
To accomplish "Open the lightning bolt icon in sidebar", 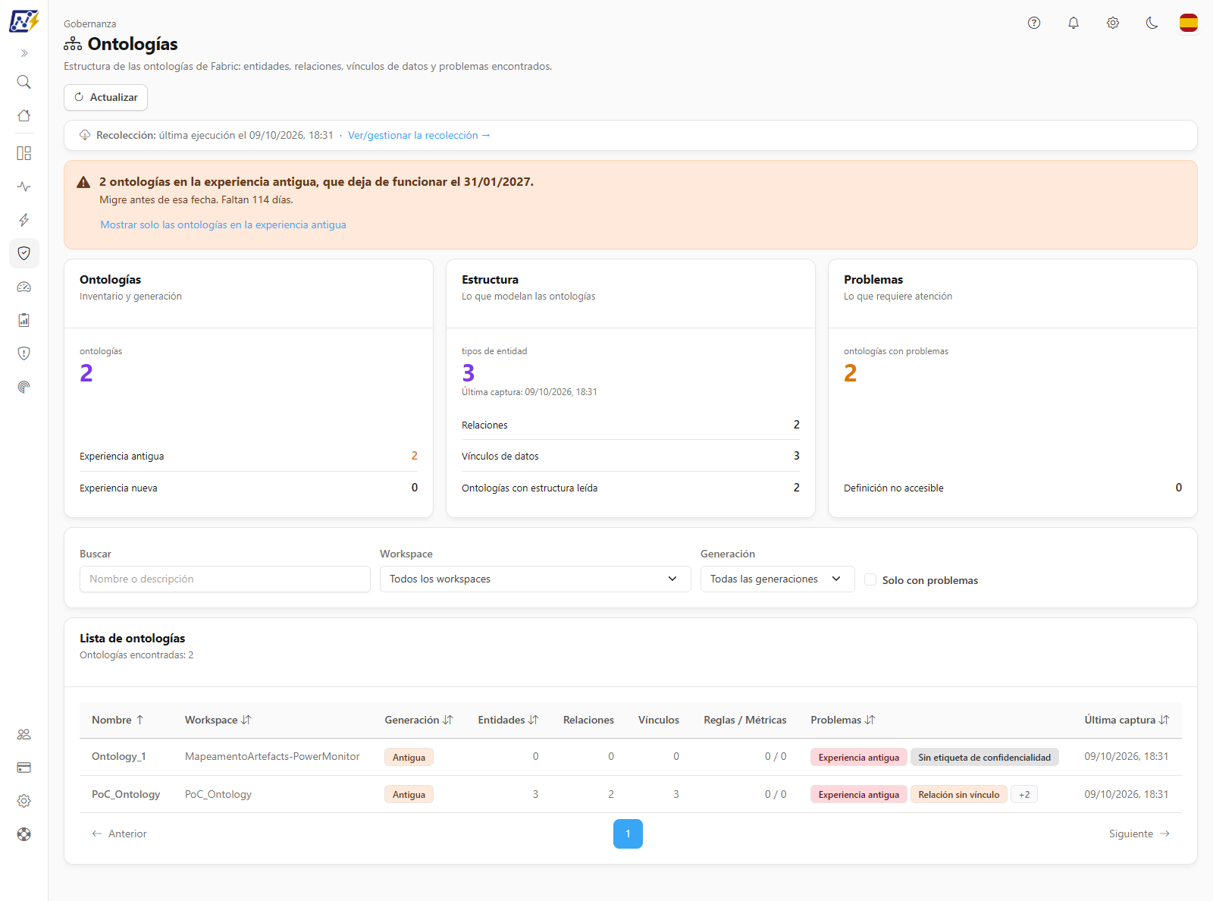I will click(x=24, y=220).
